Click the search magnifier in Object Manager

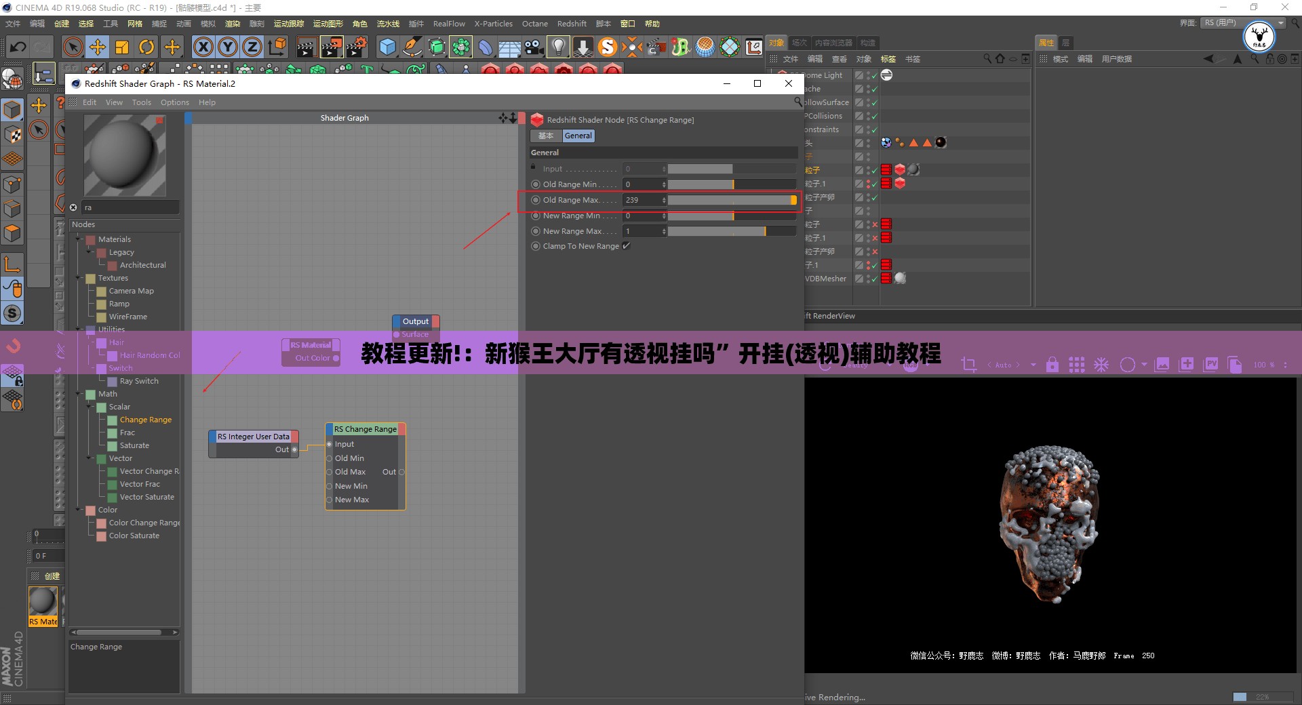click(x=987, y=59)
